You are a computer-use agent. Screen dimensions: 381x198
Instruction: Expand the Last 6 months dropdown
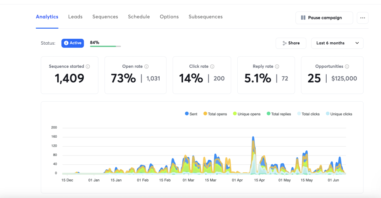pos(337,43)
